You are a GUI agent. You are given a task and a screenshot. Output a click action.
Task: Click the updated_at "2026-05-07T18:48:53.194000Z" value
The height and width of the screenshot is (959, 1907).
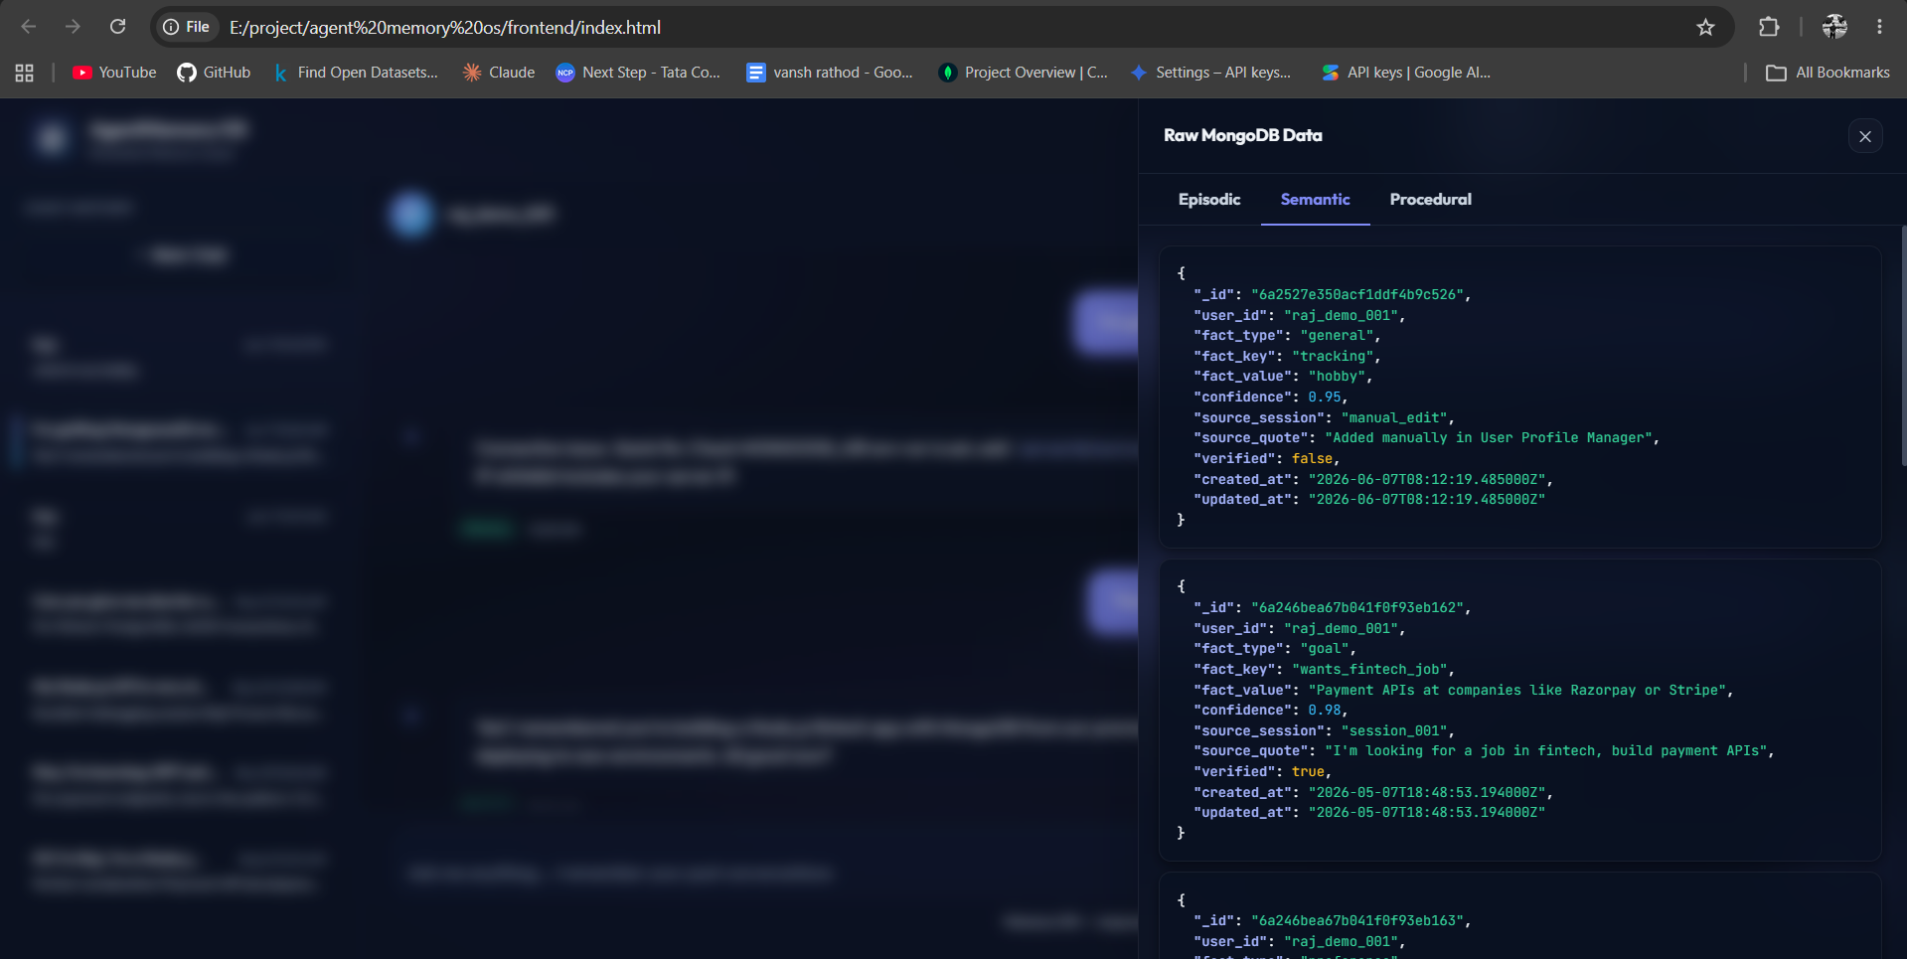1427,813
